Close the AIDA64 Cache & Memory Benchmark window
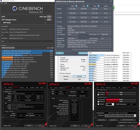This screenshot has height=130, width=140. click(x=111, y=1)
